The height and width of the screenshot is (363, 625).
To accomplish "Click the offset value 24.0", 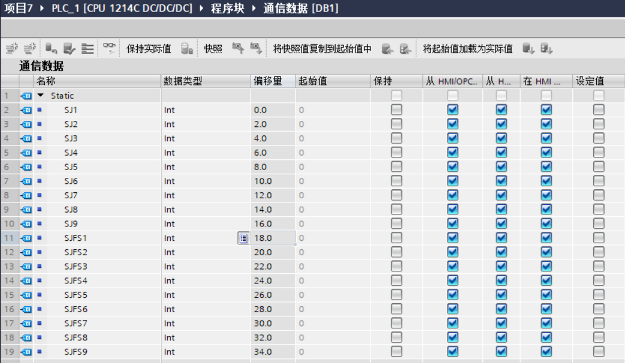I will click(263, 281).
